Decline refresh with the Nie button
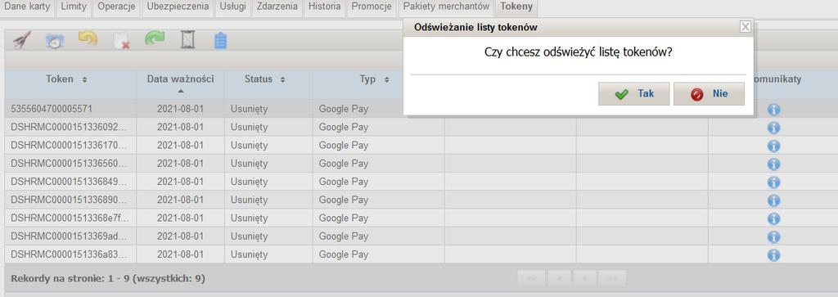The height and width of the screenshot is (297, 838). click(709, 94)
